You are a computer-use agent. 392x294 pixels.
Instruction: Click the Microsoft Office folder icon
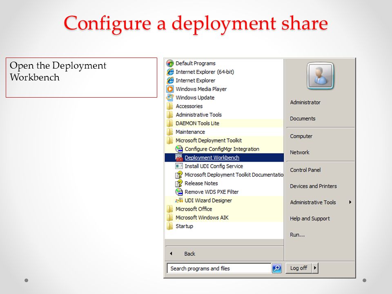[170, 209]
